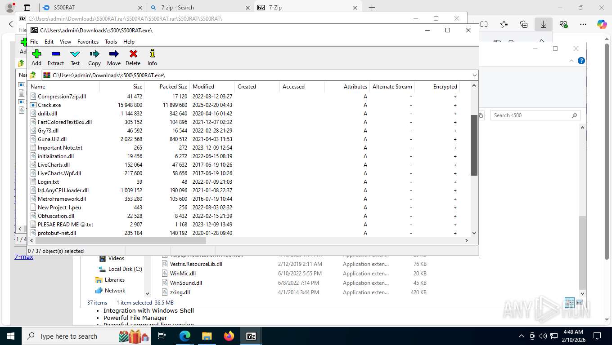
Task: Open the Edge Copilot icon
Action: click(602, 24)
